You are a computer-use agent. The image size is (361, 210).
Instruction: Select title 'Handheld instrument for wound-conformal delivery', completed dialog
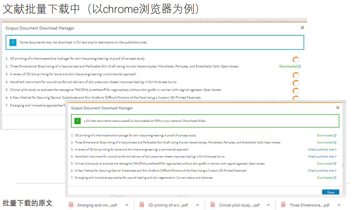point(150,156)
